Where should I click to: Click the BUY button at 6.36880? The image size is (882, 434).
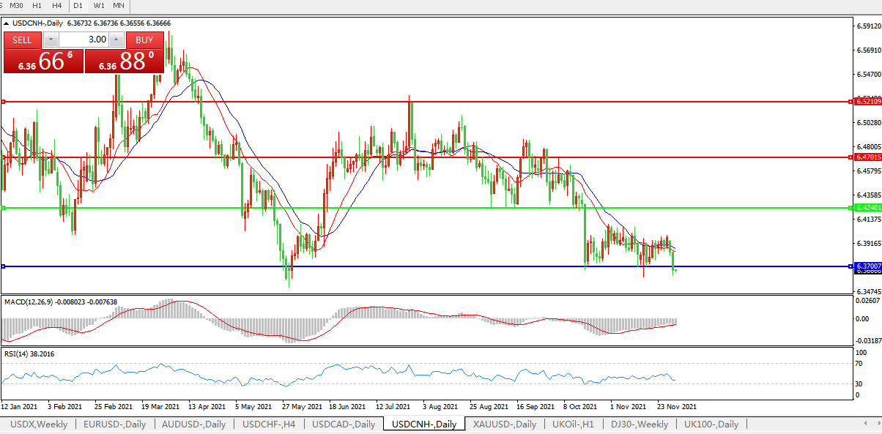[x=144, y=40]
